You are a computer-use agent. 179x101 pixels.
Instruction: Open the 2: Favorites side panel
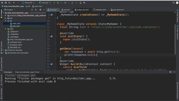coord(1,93)
